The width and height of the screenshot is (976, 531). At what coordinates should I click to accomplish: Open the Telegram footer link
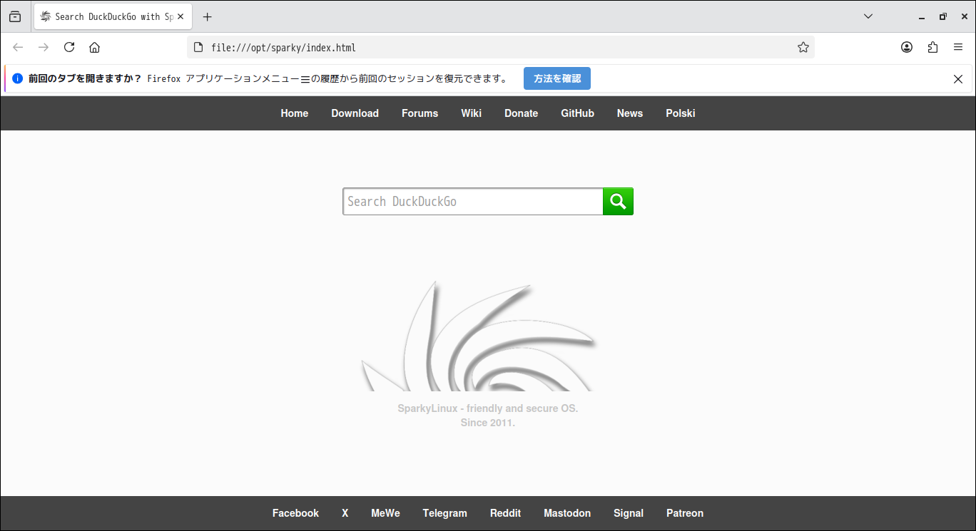[445, 513]
